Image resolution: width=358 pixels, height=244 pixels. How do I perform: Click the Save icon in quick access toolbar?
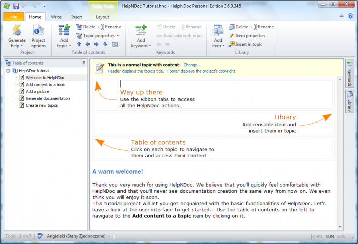pyautogui.click(x=16, y=6)
